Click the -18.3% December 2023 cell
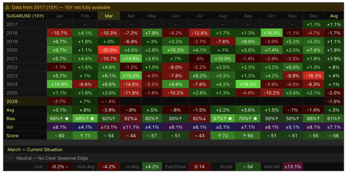Viewport: 347px width, 175px height. tap(313, 76)
